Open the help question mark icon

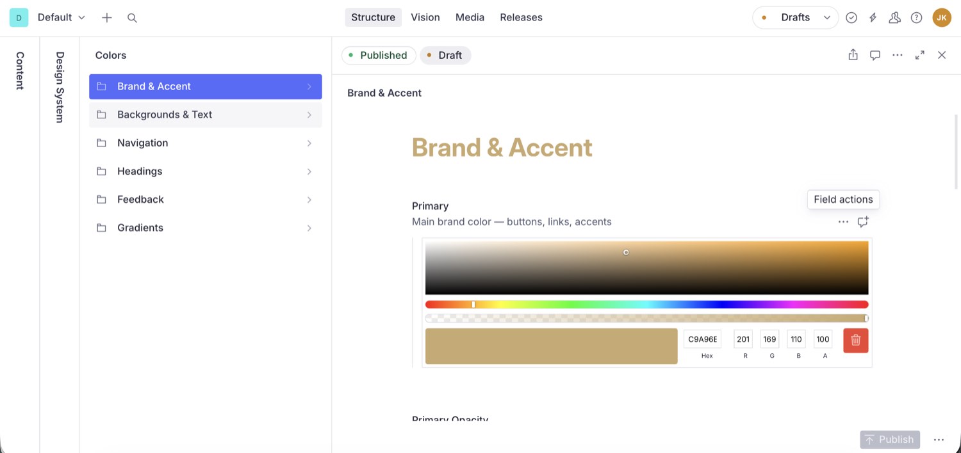tap(916, 18)
